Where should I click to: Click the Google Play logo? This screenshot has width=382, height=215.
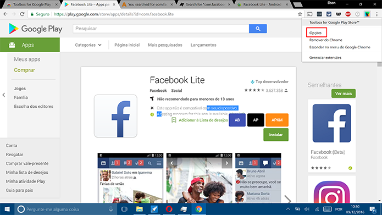pos(35,29)
